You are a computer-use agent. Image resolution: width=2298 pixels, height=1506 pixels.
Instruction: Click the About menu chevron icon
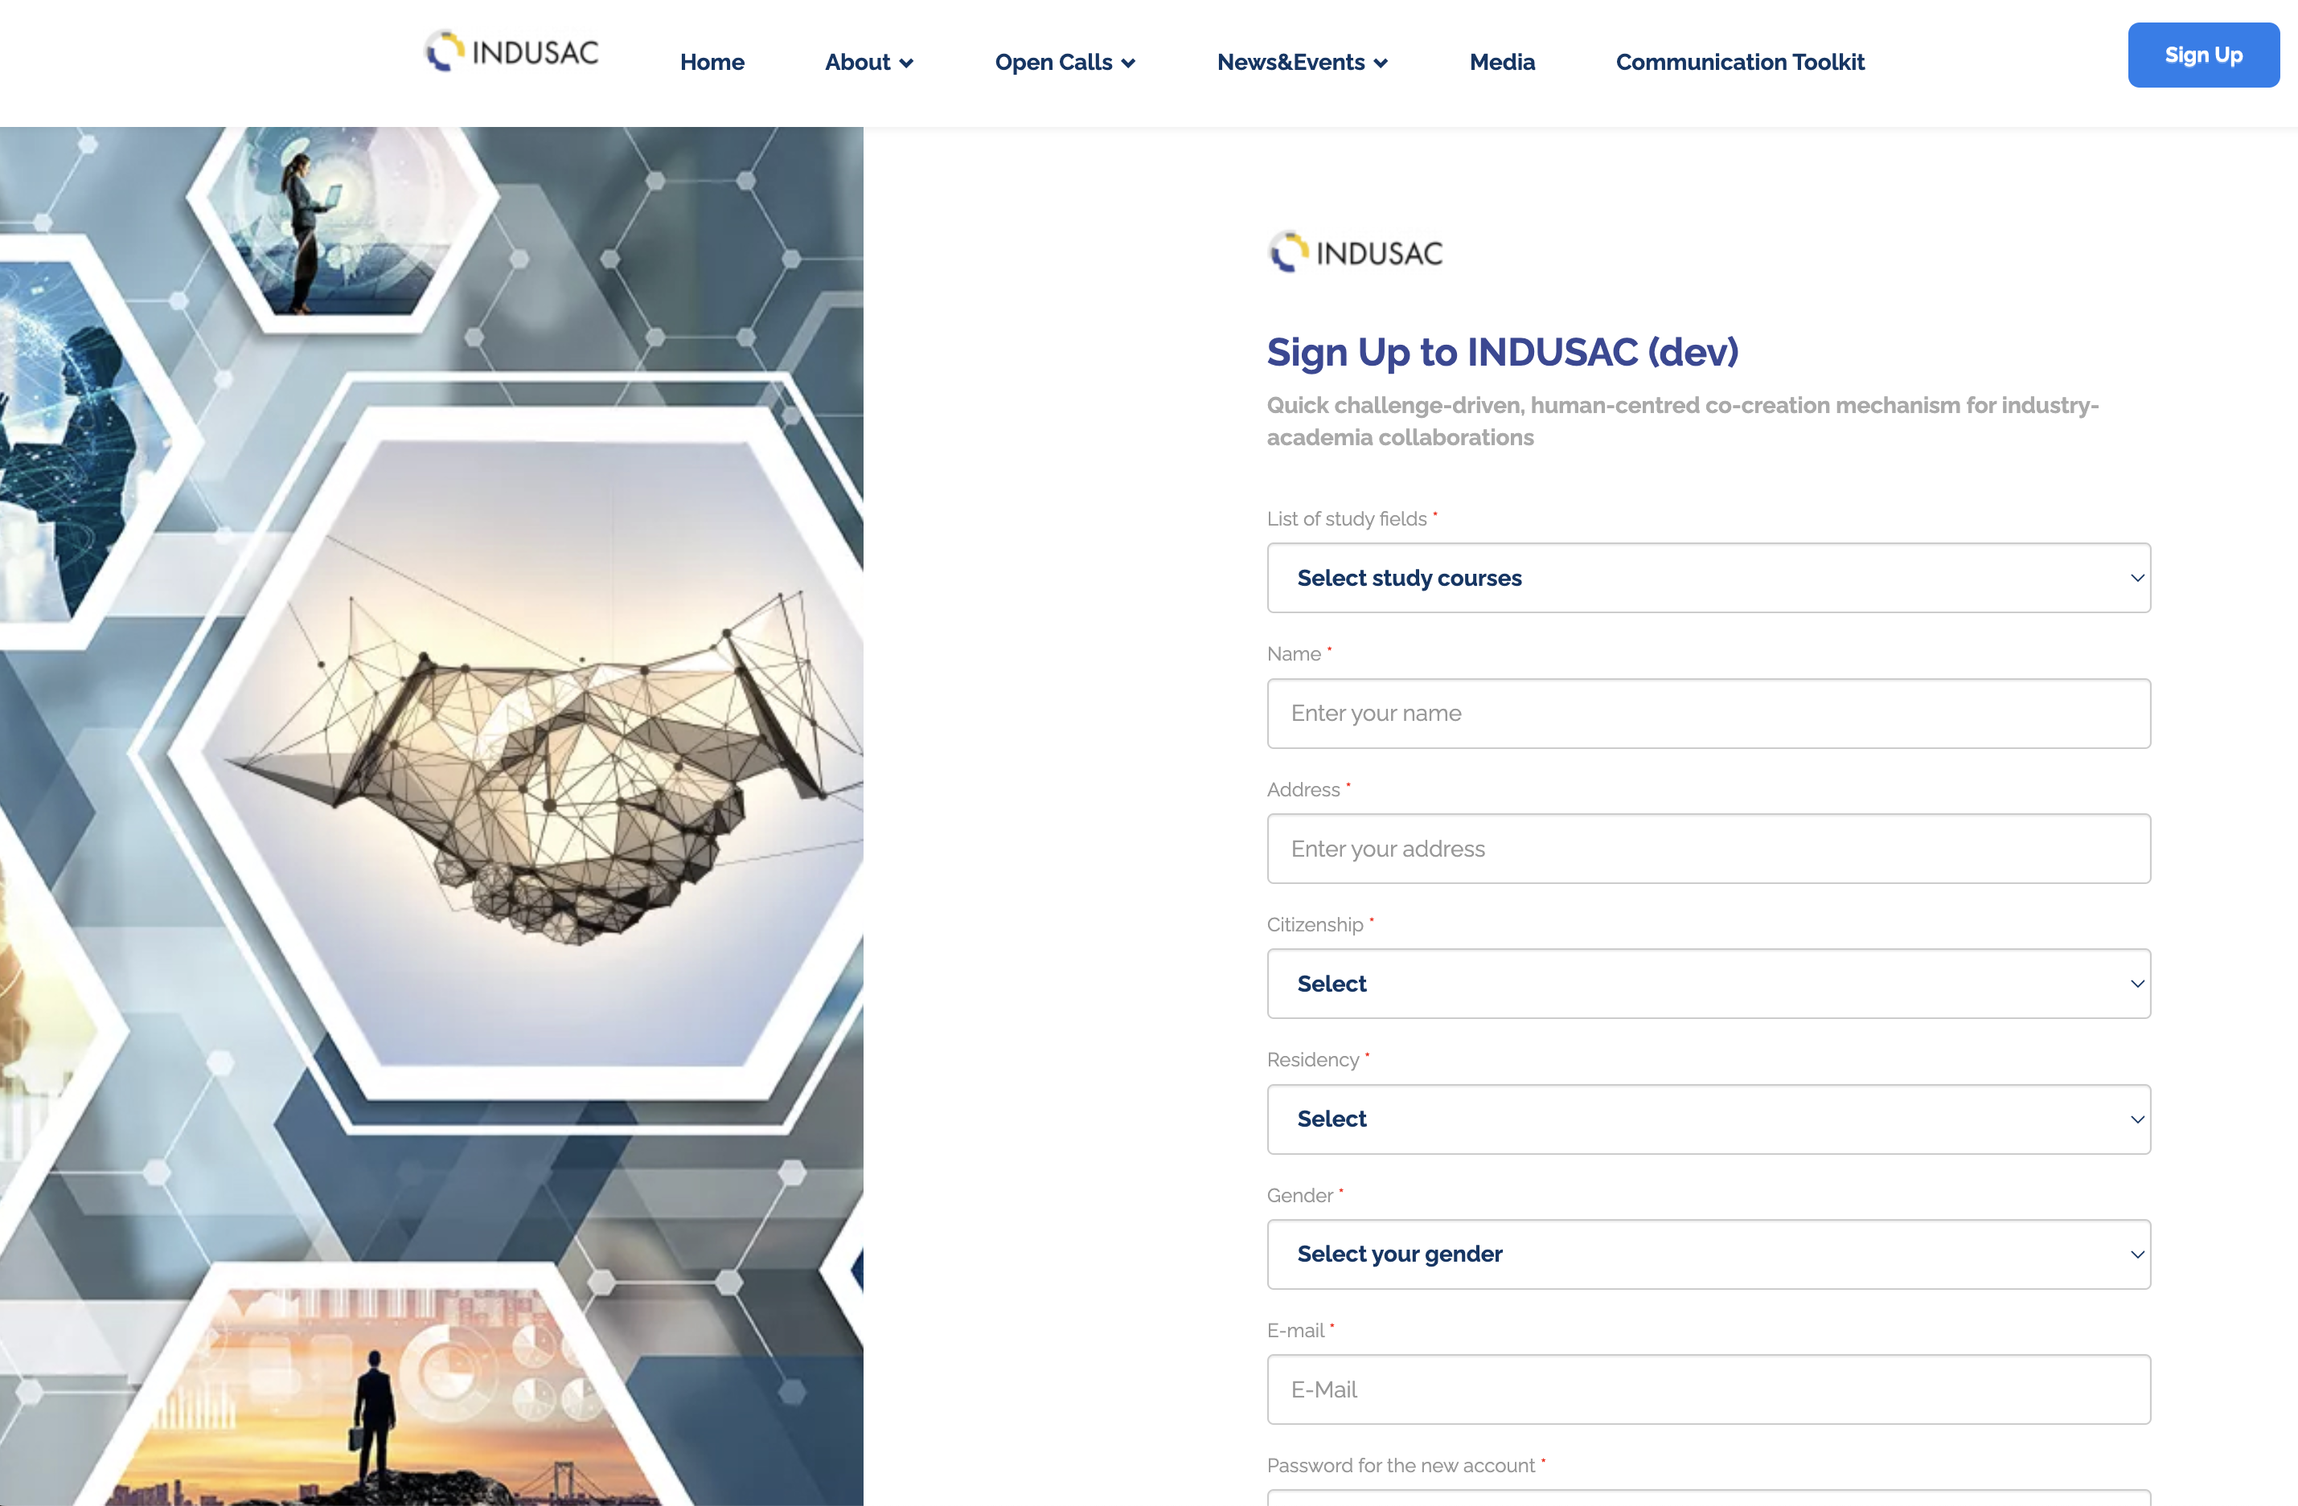coord(905,63)
